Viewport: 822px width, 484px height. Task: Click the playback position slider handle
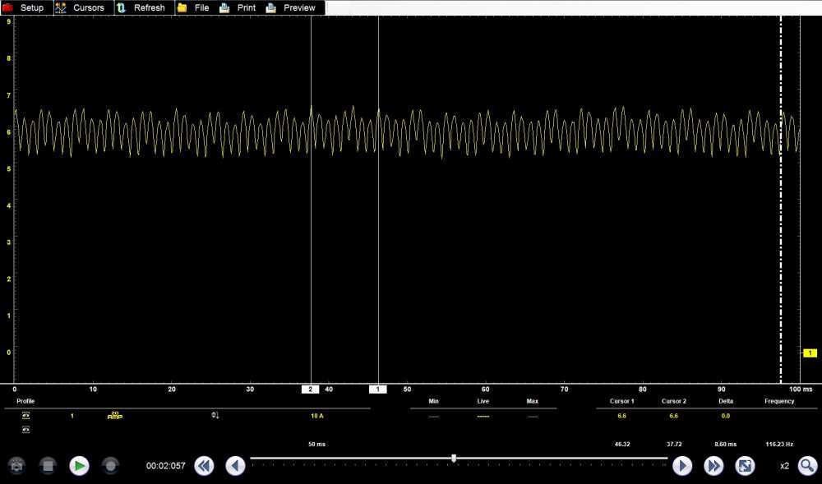pos(454,458)
